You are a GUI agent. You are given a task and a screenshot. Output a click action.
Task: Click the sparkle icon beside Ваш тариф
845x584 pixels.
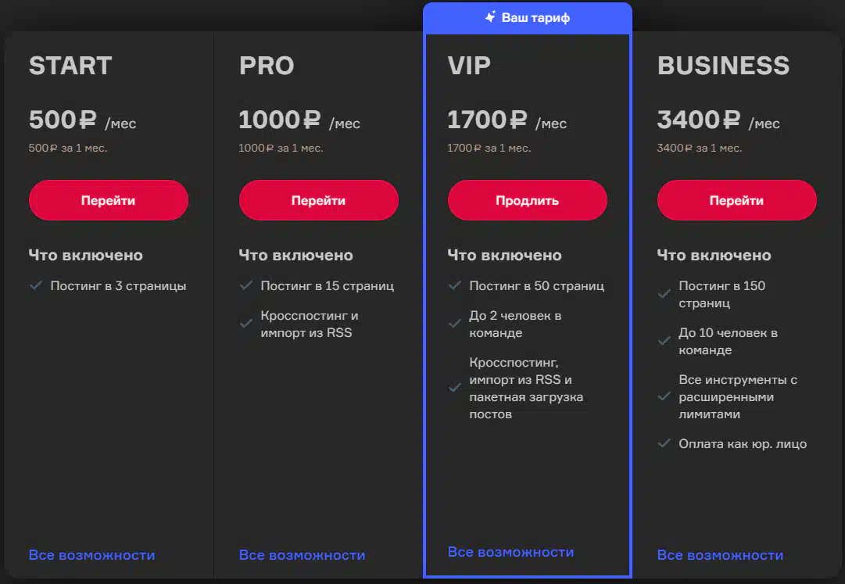coord(490,16)
